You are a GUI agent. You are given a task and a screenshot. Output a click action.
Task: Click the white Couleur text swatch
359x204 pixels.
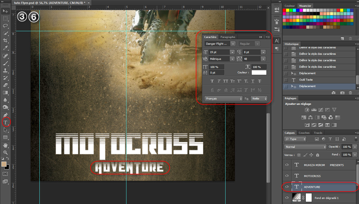tap(259, 72)
